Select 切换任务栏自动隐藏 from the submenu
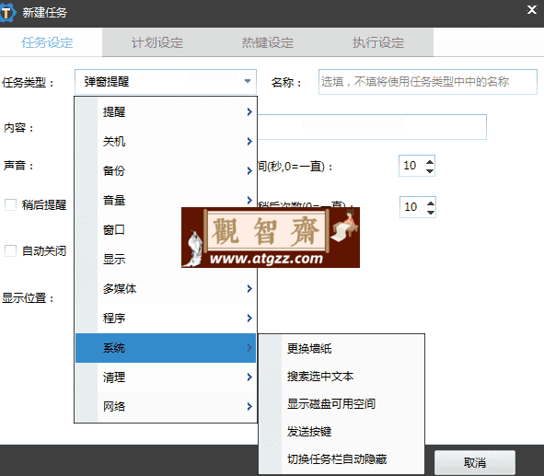Image resolution: width=544 pixels, height=476 pixels. [x=341, y=459]
